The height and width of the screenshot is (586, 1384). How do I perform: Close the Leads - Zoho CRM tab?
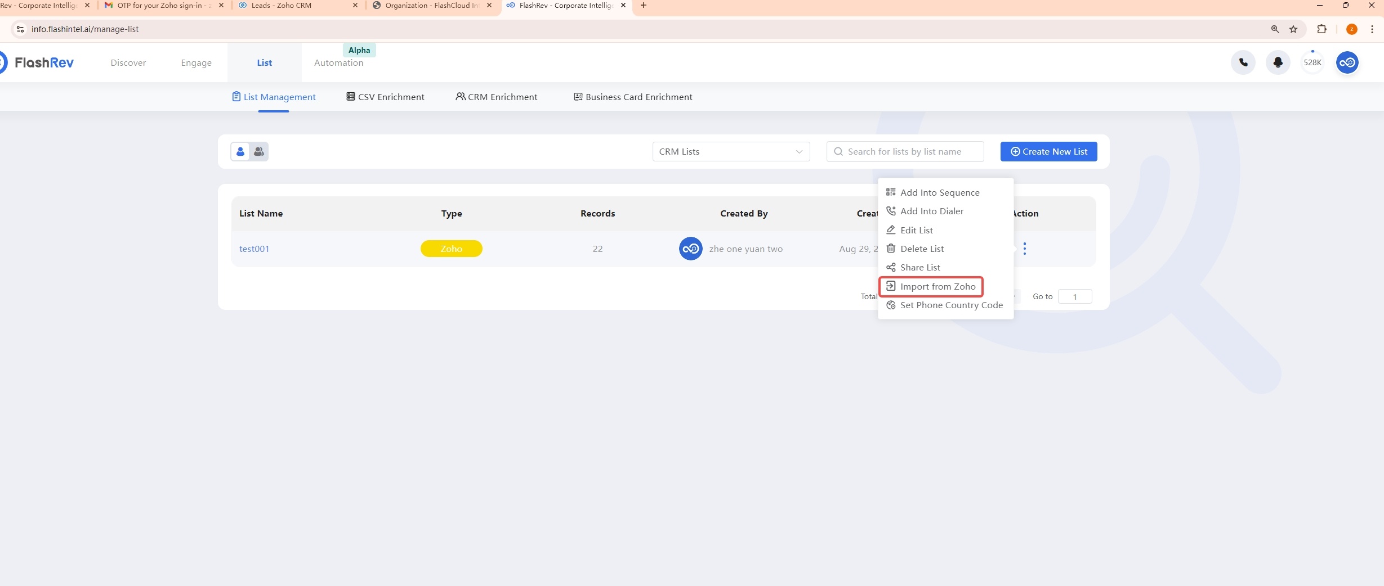click(355, 5)
